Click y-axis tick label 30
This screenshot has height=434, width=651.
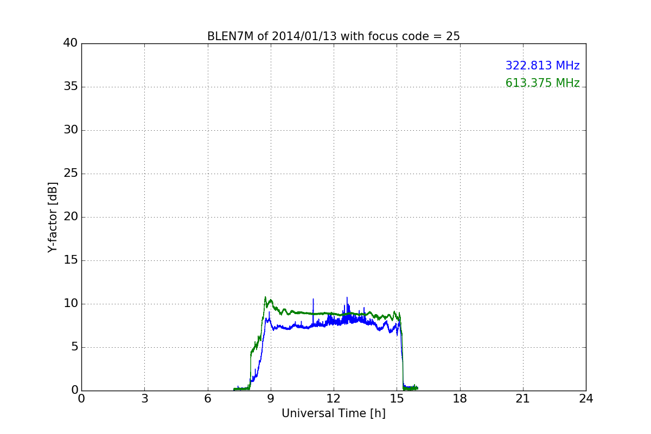pos(71,130)
